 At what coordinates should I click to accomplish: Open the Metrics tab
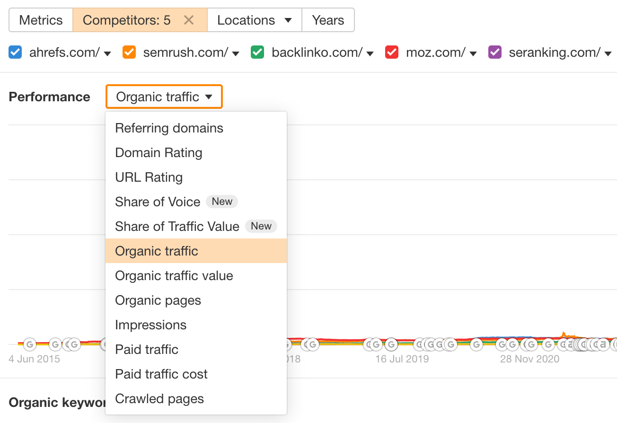coord(41,20)
